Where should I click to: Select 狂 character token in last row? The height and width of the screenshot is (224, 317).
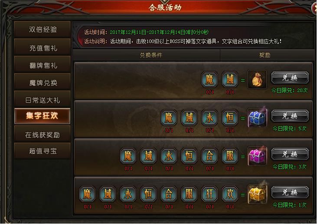[x=209, y=194]
